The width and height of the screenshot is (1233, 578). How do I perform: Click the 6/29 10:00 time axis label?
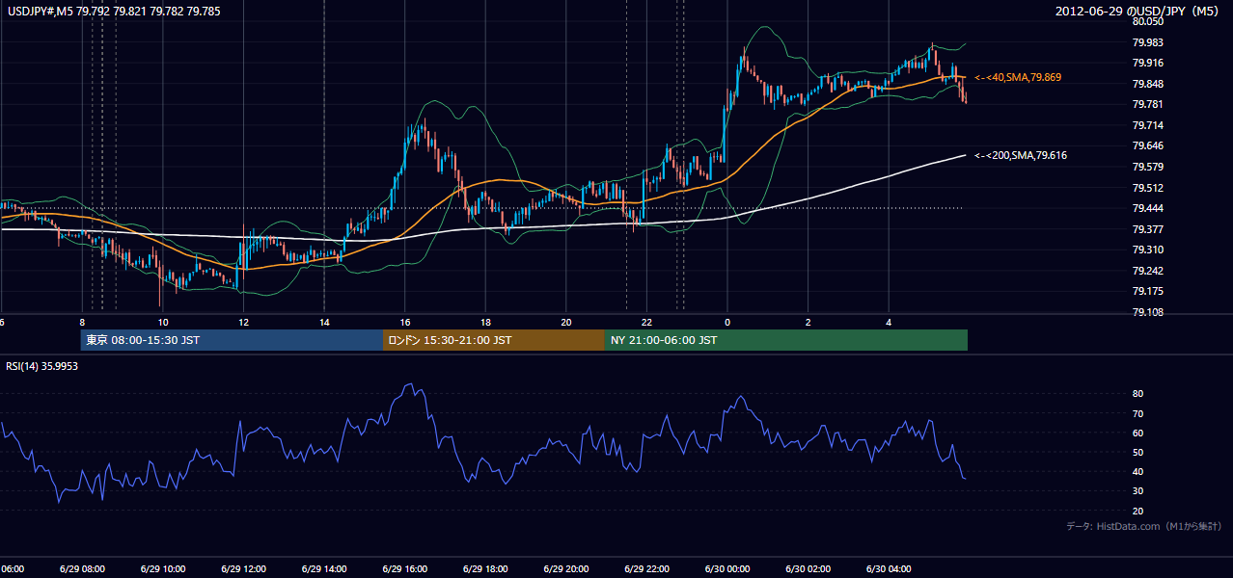pyautogui.click(x=162, y=569)
